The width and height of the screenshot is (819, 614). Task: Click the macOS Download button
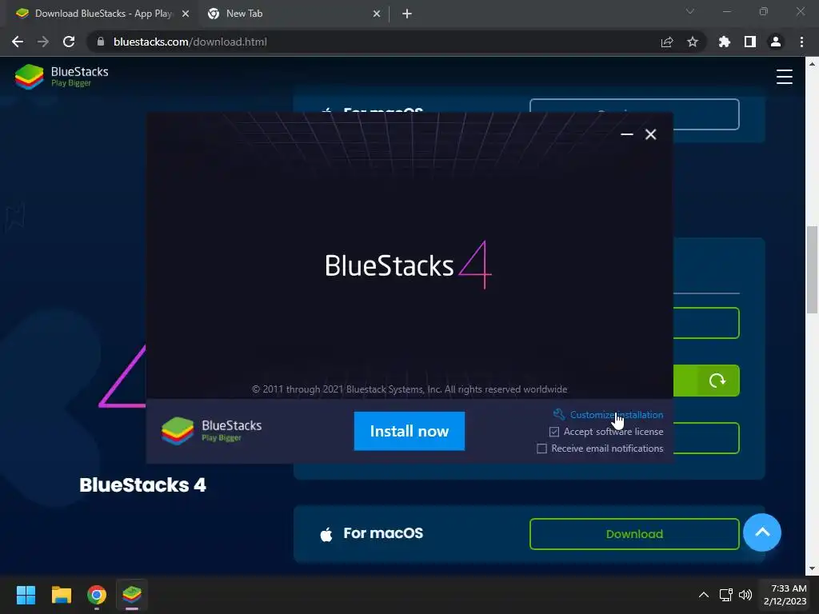[634, 533]
